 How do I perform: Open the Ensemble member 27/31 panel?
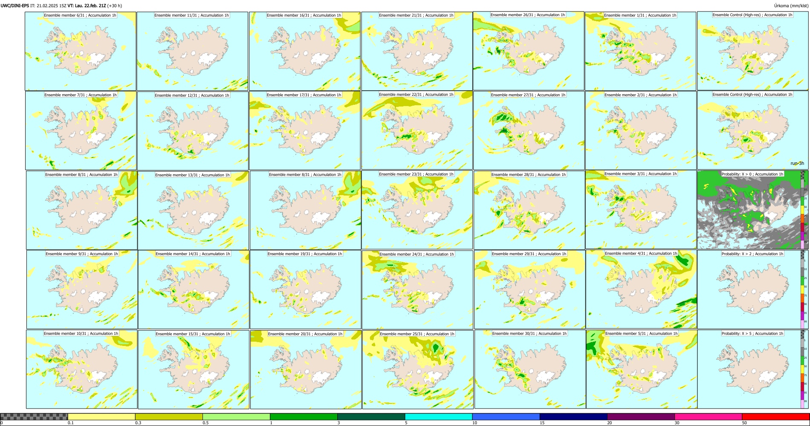point(529,131)
